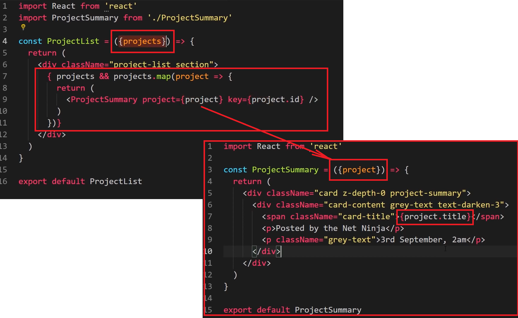518x318 pixels.
Task: Click line number 4 in ProjectList editor
Action: [5, 41]
